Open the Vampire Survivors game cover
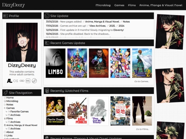 tap(99, 63)
